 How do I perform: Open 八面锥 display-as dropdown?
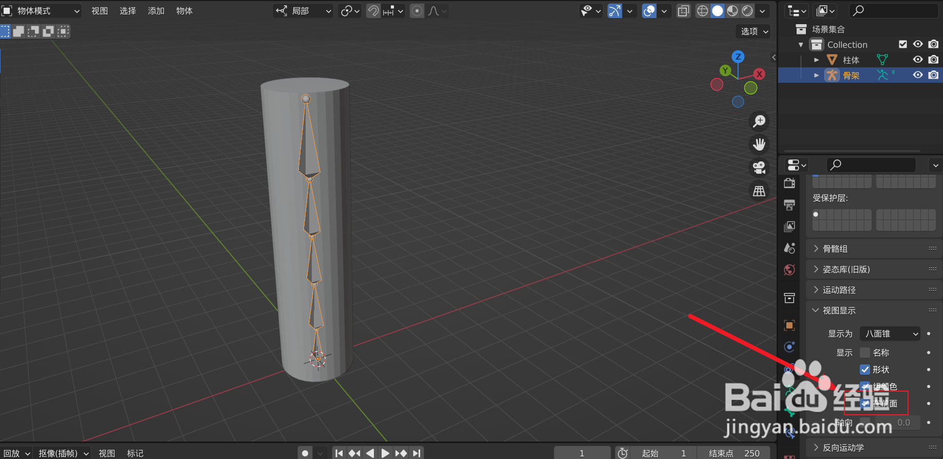(890, 334)
